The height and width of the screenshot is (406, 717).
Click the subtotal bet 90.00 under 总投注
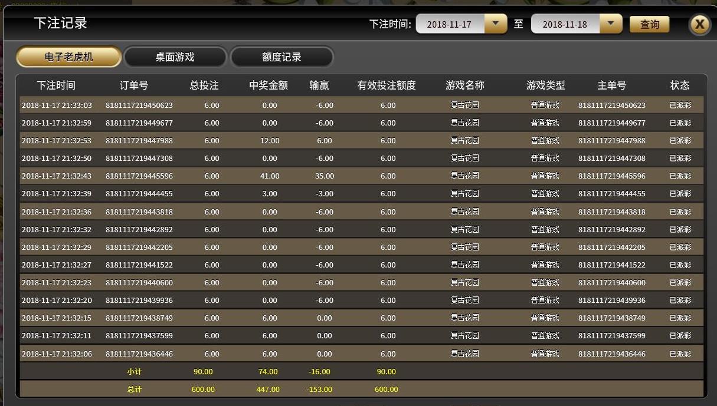pyautogui.click(x=203, y=372)
